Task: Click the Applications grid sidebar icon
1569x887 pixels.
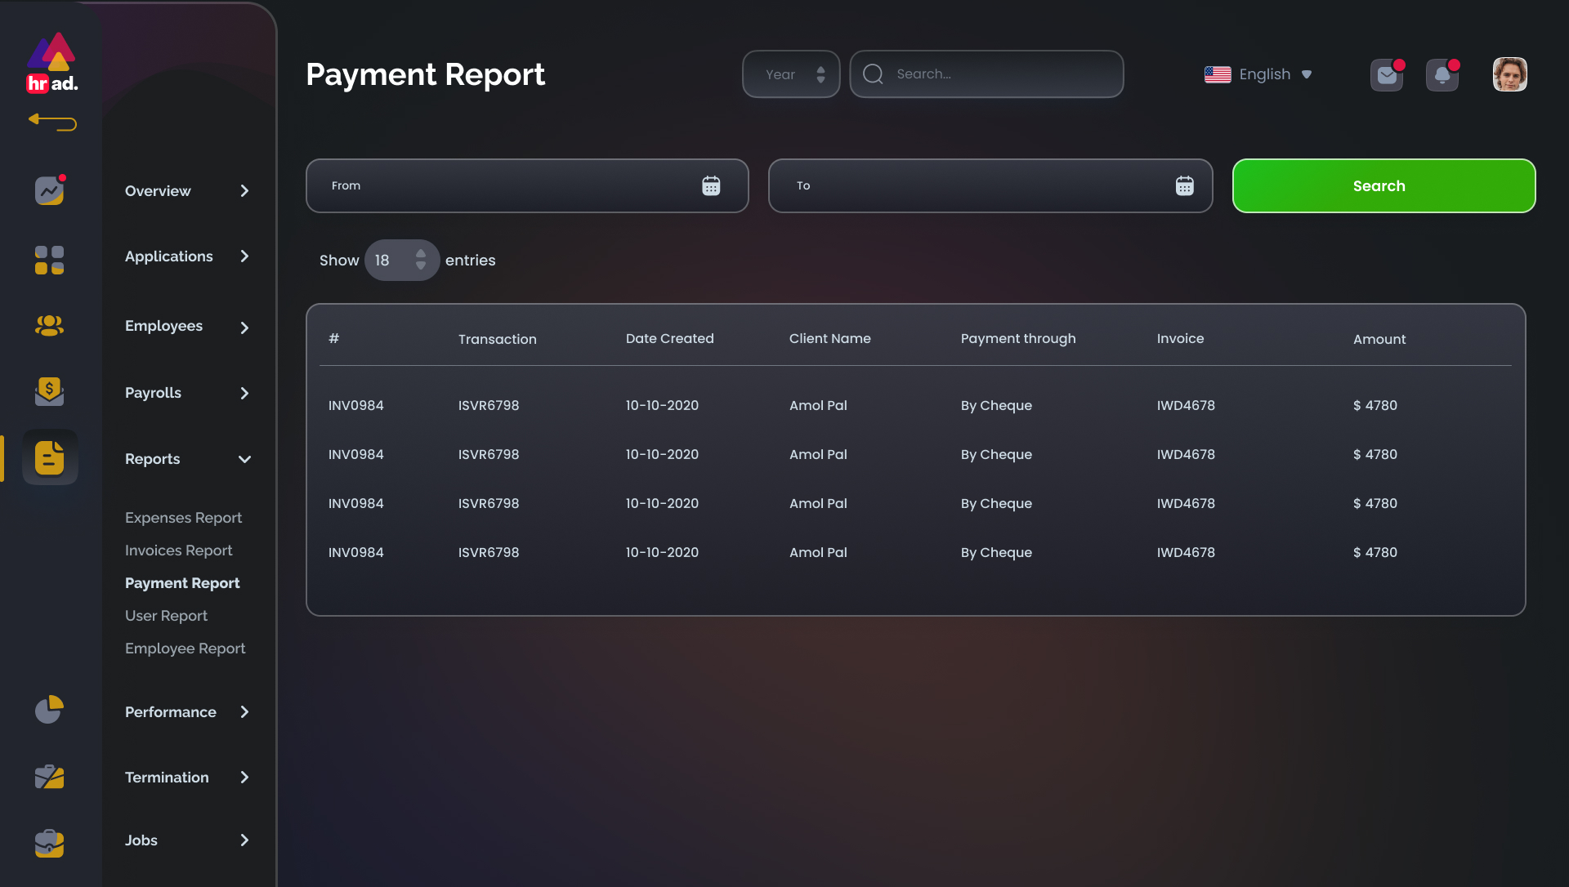Action: [49, 260]
